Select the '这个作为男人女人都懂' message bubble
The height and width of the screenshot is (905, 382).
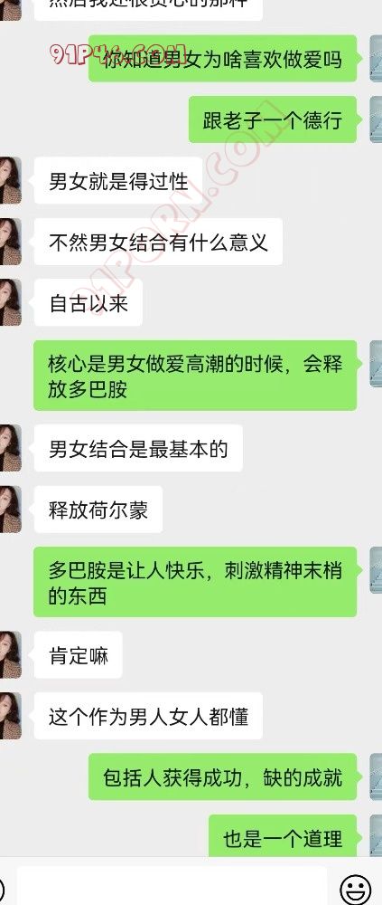[x=148, y=716]
